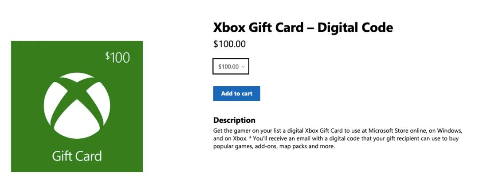Click the 'Gift Card' text on the green card
Screen dimensions: 479x179
click(77, 156)
